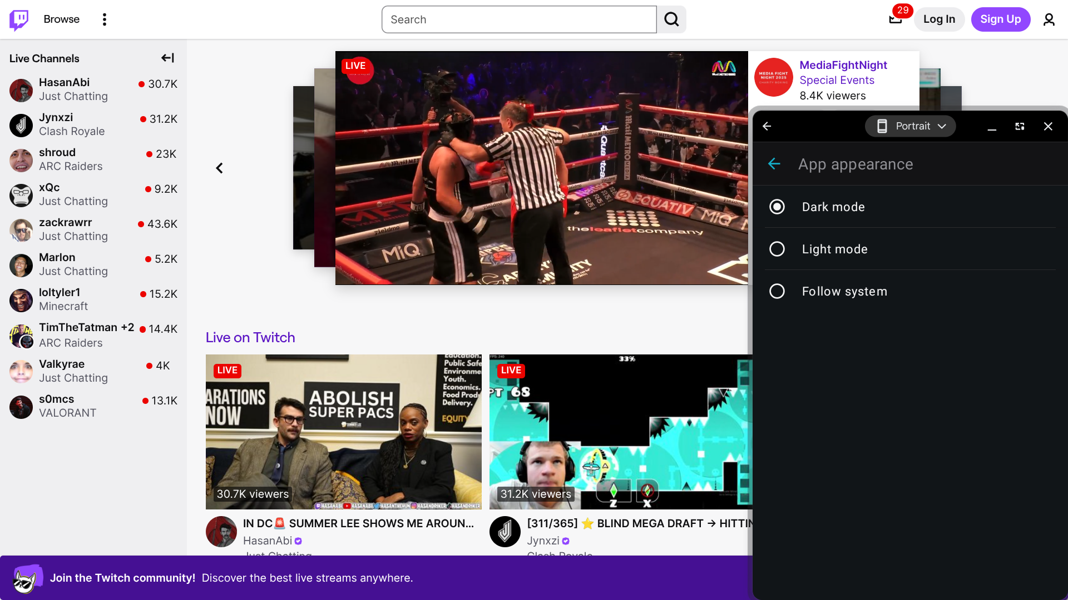Open the Portrait orientation dropdown

[x=910, y=126]
